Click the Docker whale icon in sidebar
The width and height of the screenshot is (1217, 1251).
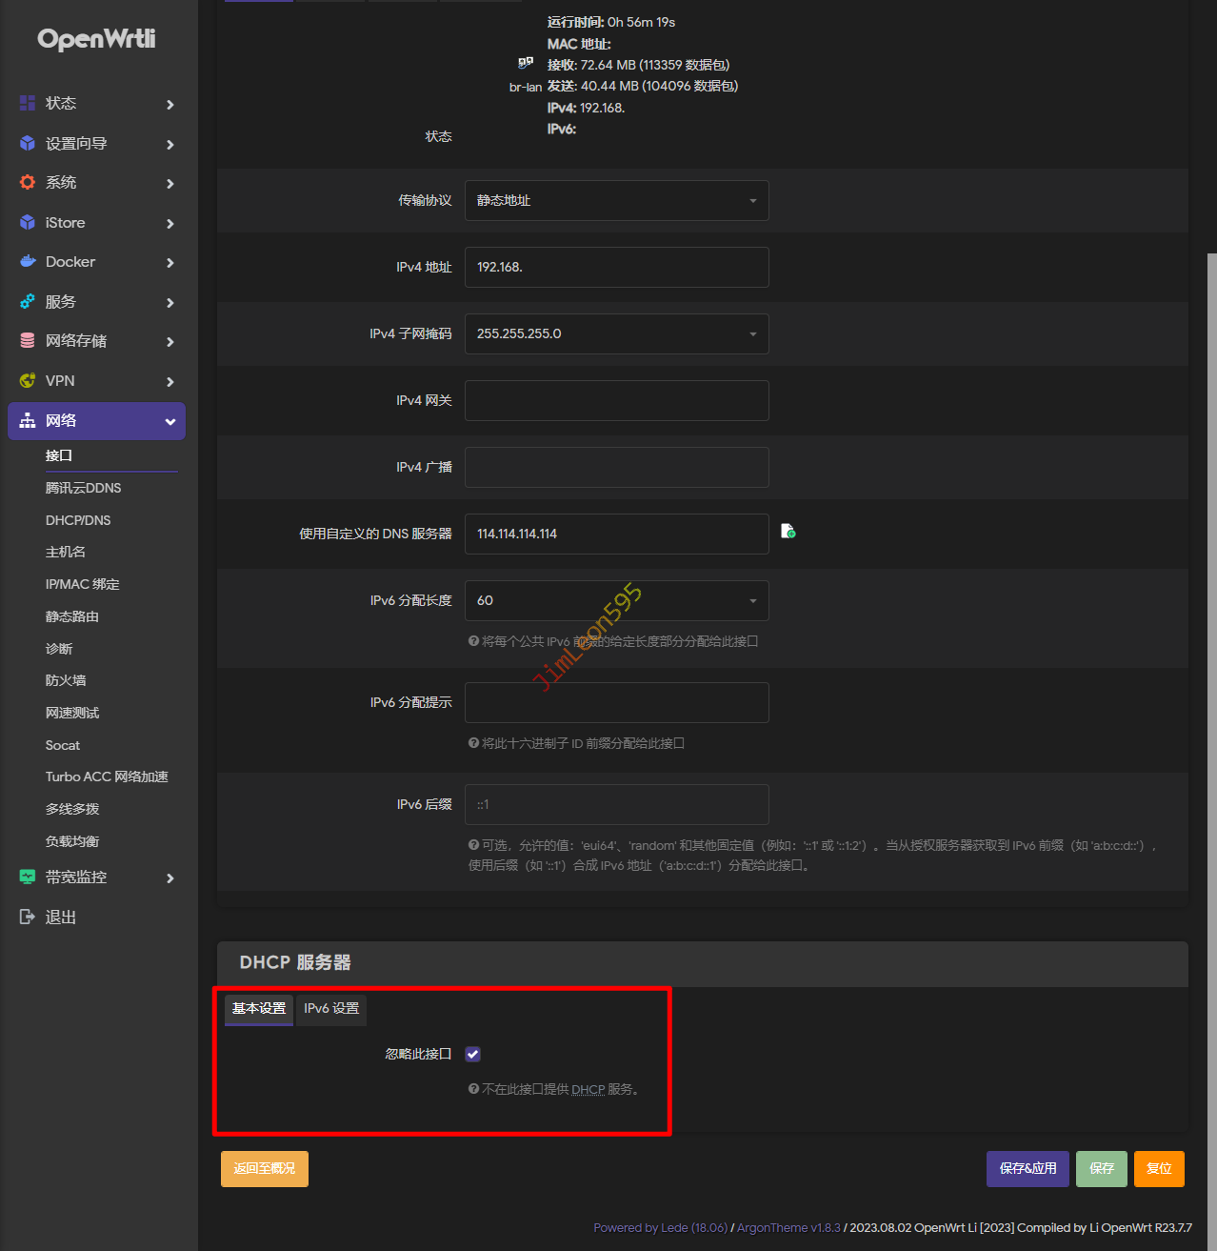tap(28, 262)
